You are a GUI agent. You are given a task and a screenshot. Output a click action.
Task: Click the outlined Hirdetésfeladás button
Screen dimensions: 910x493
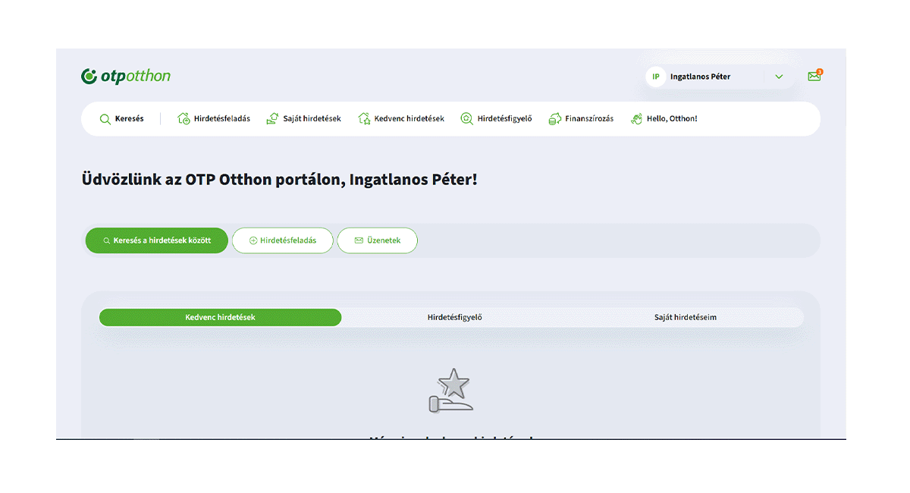pyautogui.click(x=282, y=240)
